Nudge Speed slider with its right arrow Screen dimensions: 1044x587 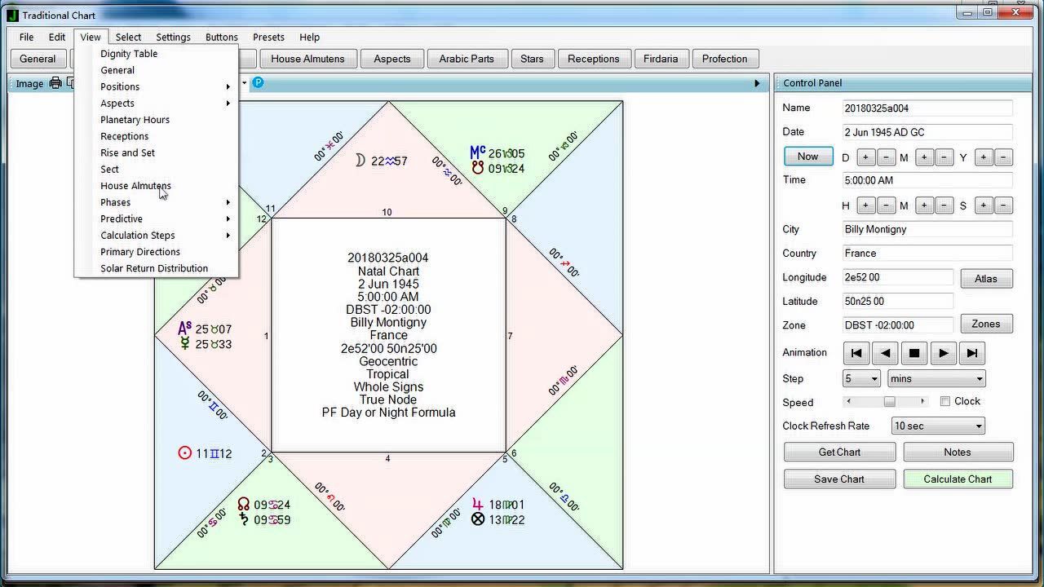[922, 402]
